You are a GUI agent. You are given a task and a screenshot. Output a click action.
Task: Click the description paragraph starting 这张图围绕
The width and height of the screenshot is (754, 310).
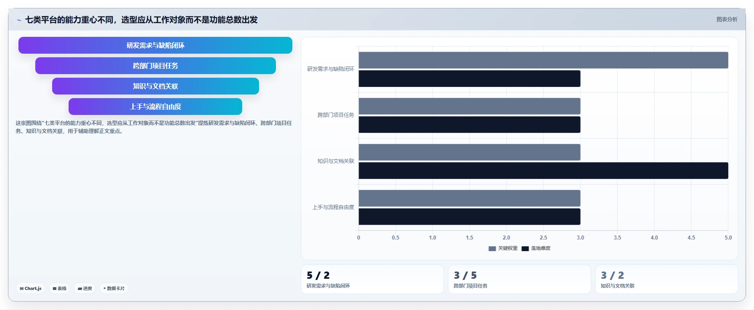click(x=154, y=127)
